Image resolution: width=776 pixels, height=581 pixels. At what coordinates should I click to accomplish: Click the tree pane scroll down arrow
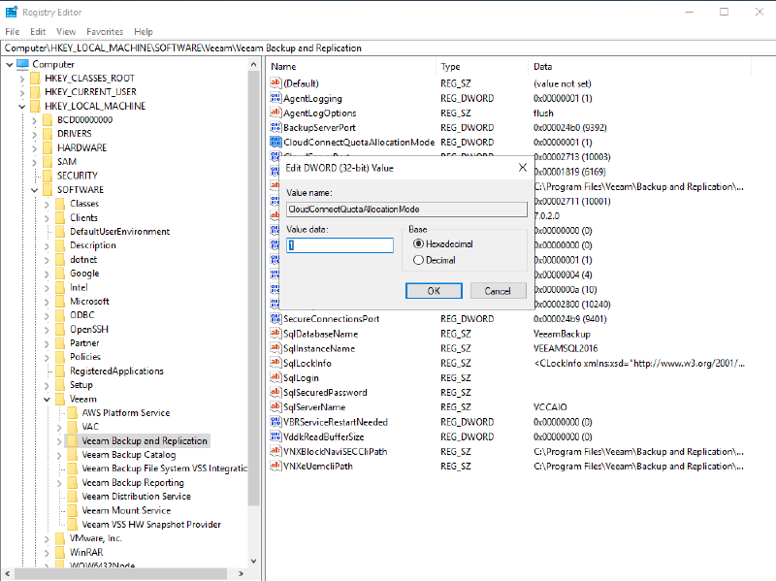253,562
